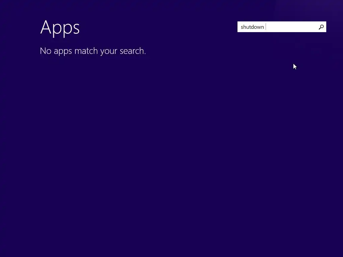Click 'No apps match your search.' text

[93, 51]
